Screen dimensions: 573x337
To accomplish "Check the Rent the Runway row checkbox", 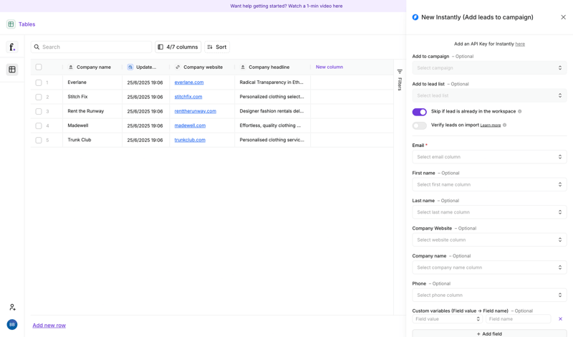I will (x=39, y=111).
